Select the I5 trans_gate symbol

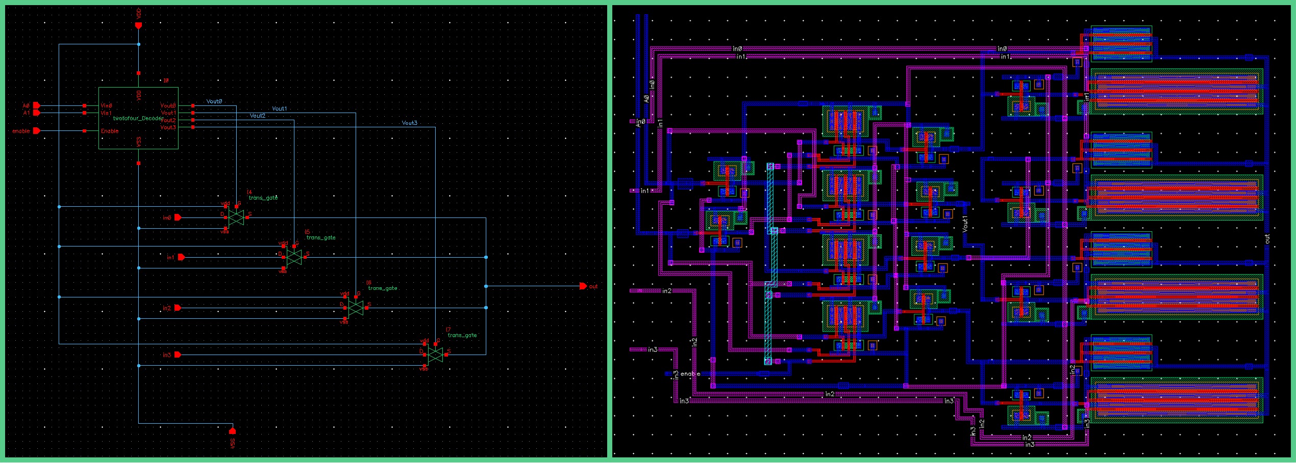pyautogui.click(x=294, y=257)
